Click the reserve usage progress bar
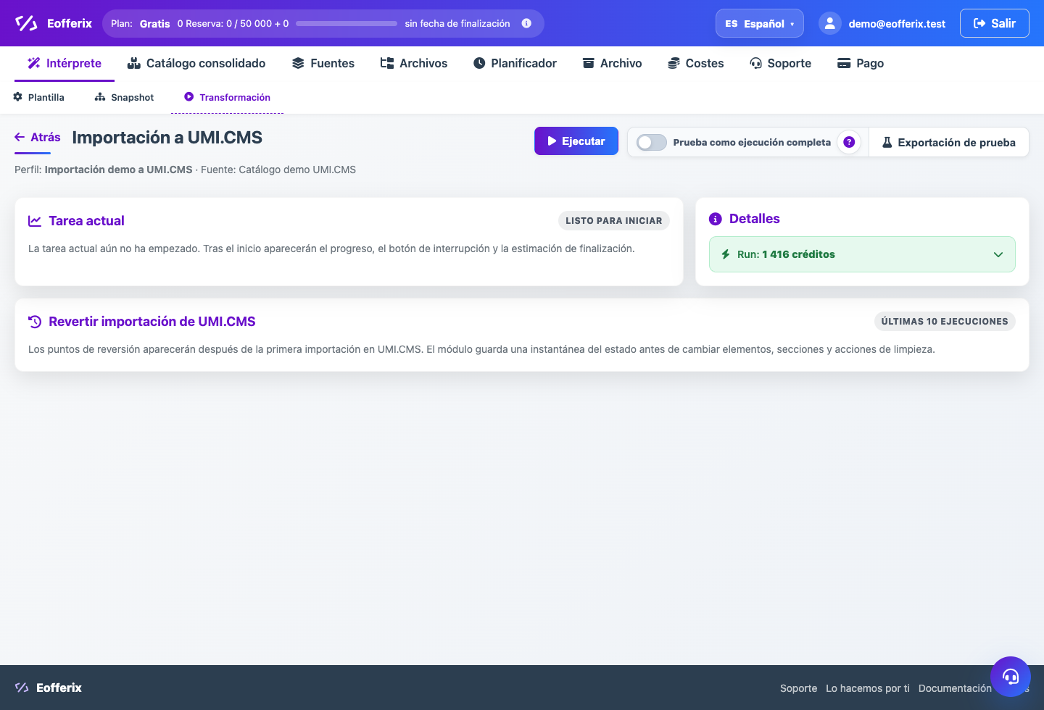Image resolution: width=1044 pixels, height=710 pixels. (x=347, y=23)
